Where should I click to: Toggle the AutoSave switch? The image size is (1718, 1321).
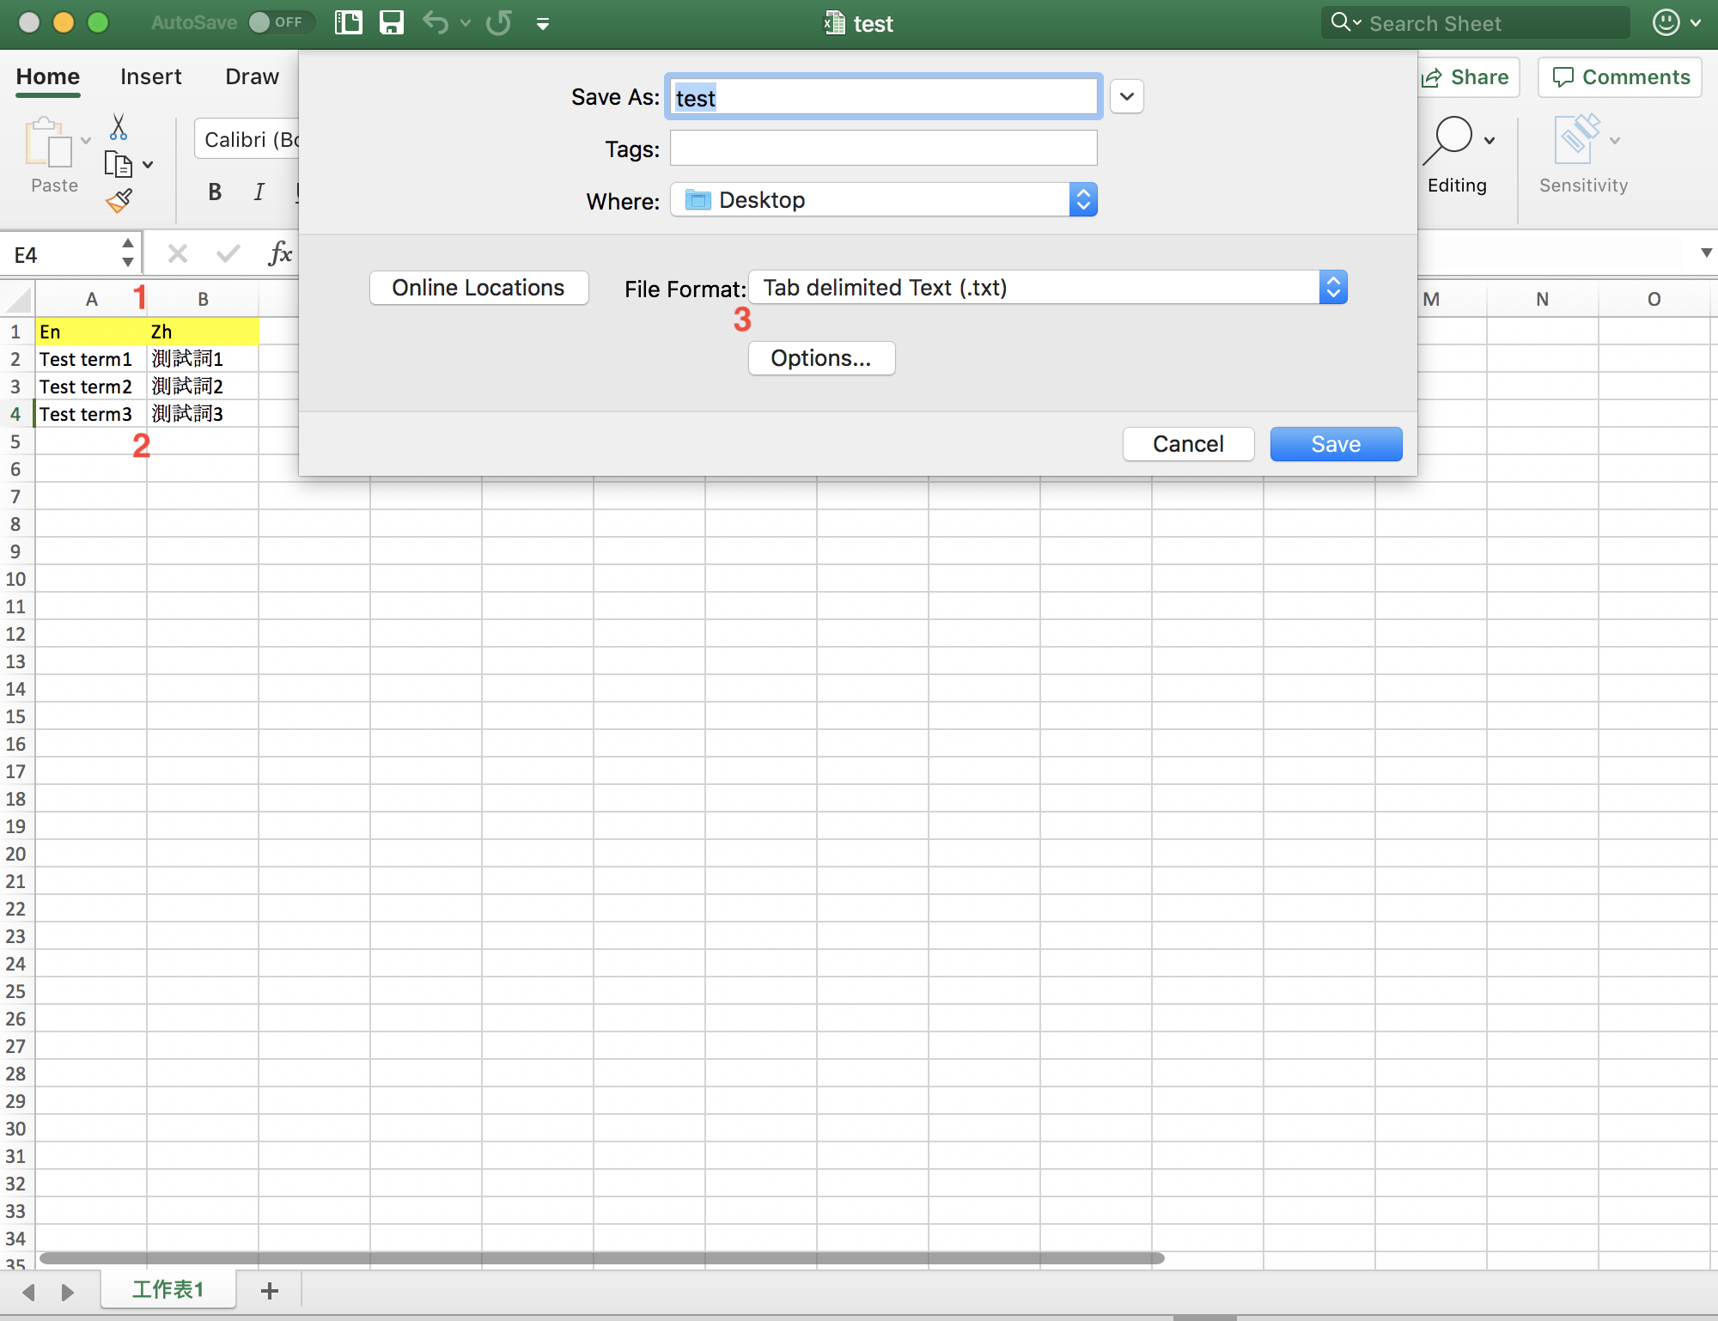click(280, 22)
